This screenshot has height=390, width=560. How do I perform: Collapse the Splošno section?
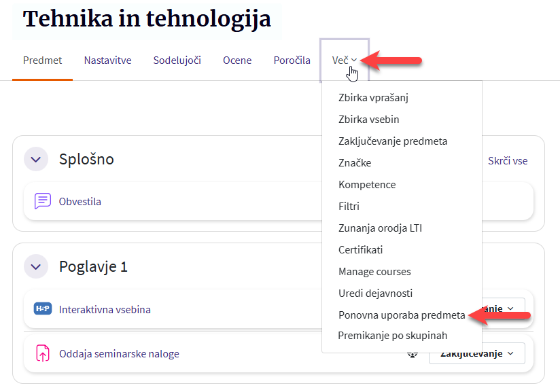pyautogui.click(x=36, y=159)
